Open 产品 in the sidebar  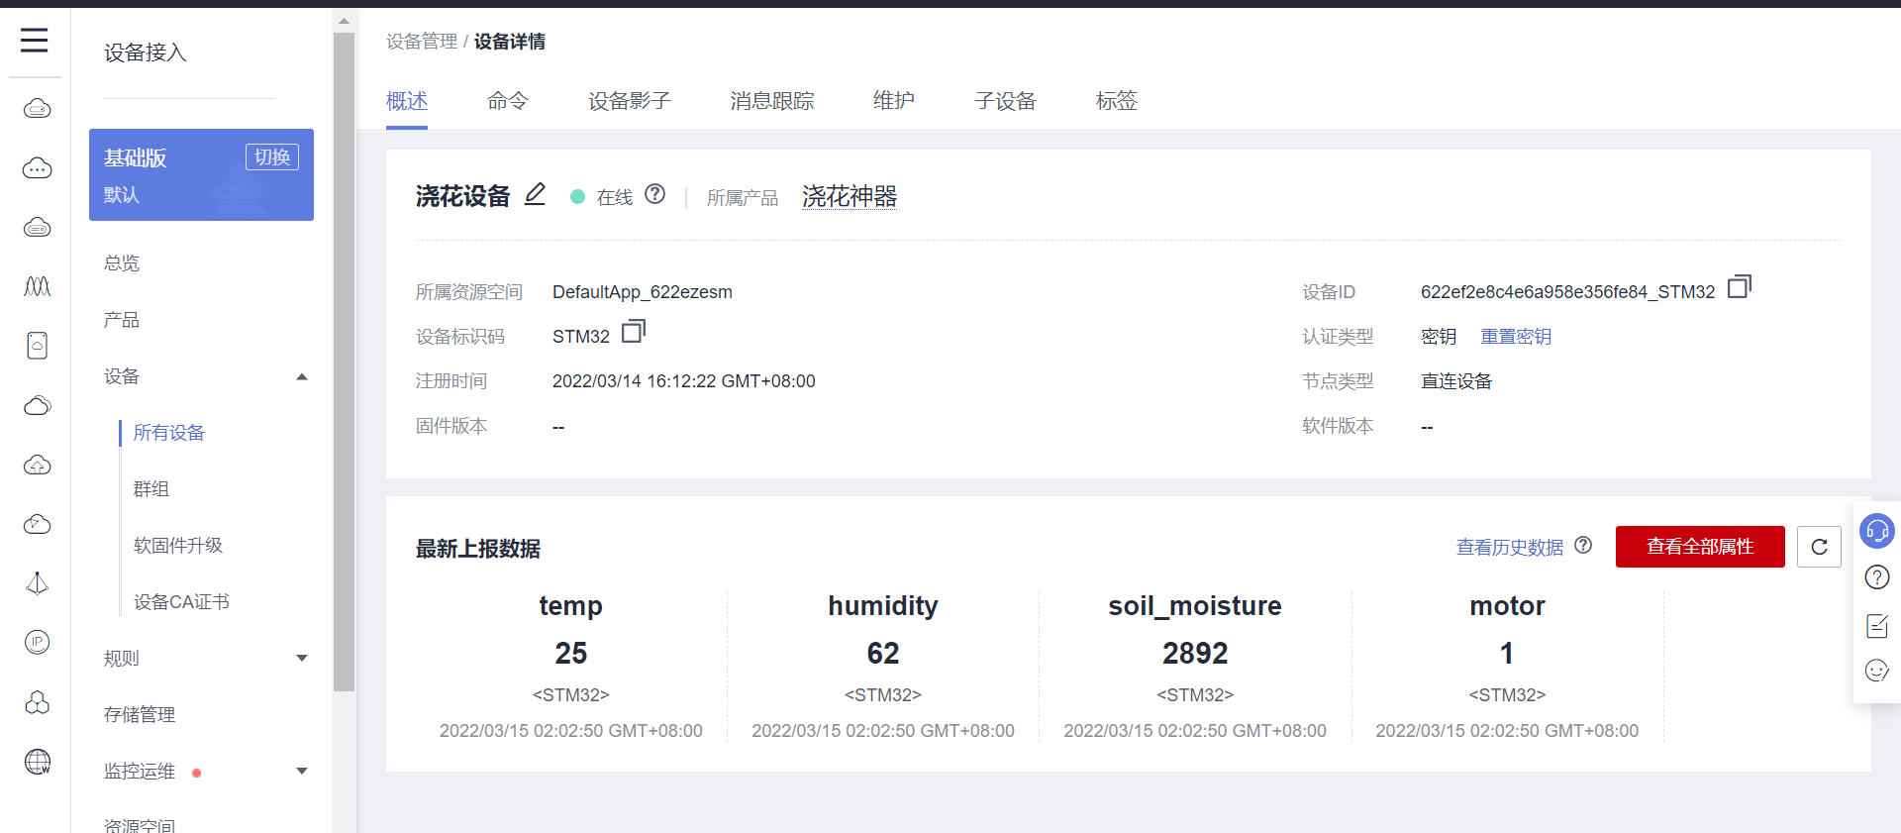122,320
